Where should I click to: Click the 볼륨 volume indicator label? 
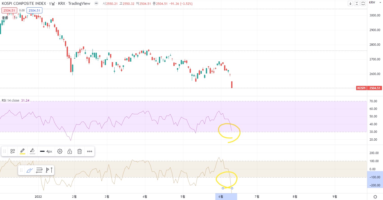pos(5,18)
